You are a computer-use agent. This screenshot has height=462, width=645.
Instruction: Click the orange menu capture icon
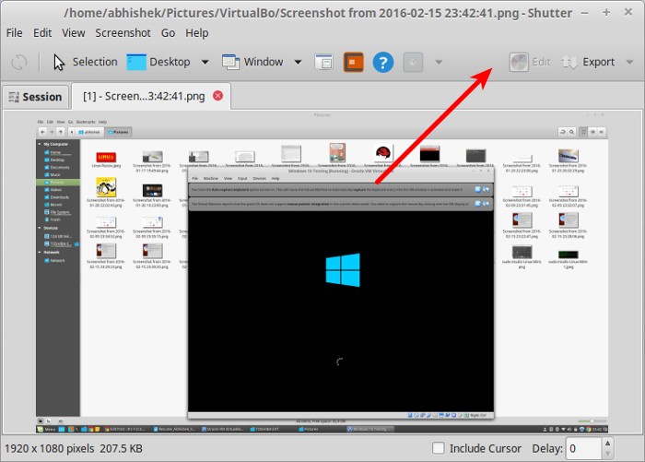[x=353, y=62]
